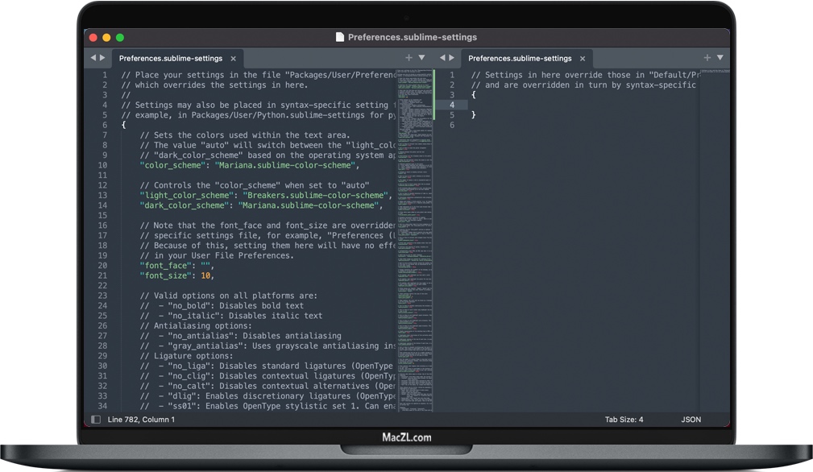This screenshot has width=813, height=472.
Task: Open right pane tab list dropdown
Action: tap(720, 58)
